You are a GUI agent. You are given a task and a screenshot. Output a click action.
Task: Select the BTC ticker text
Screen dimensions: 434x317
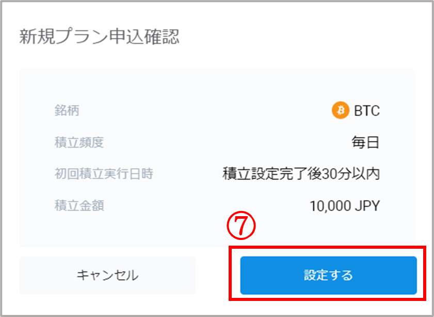click(x=367, y=111)
